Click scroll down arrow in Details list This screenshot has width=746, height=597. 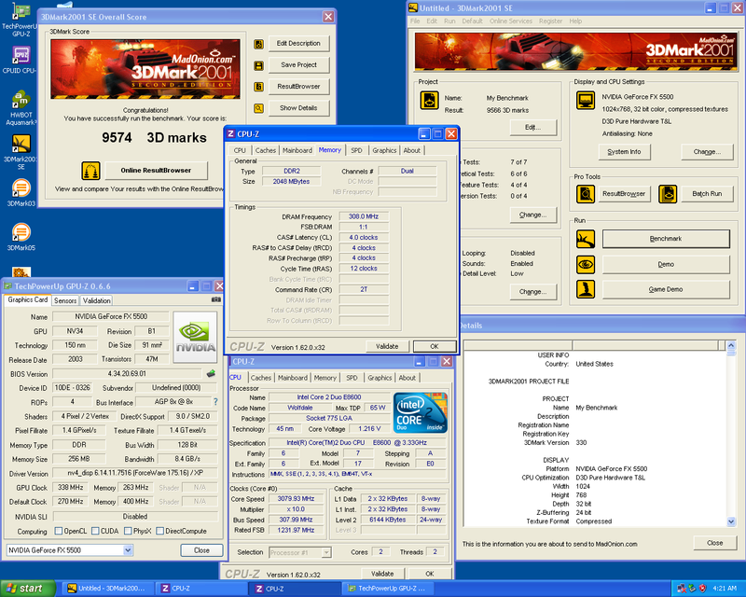(731, 521)
